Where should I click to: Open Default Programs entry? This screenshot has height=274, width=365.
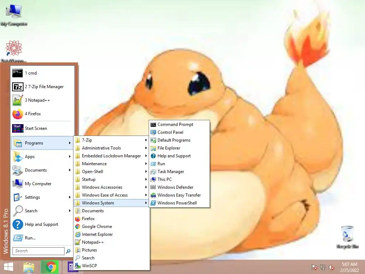(179, 140)
